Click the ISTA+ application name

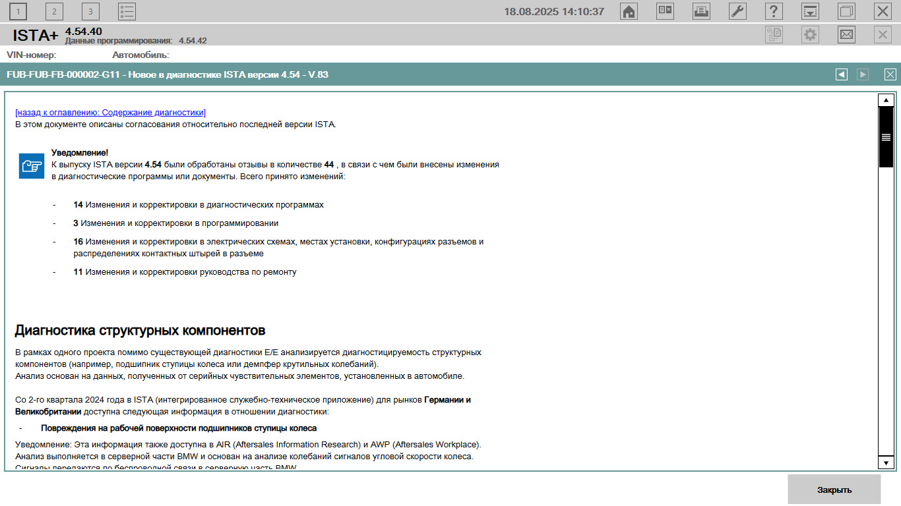coord(36,36)
